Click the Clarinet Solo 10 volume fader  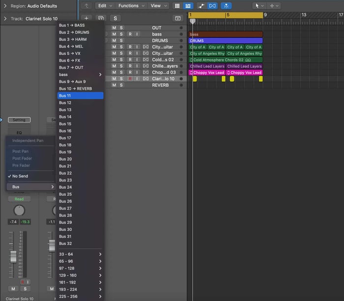tap(13, 256)
